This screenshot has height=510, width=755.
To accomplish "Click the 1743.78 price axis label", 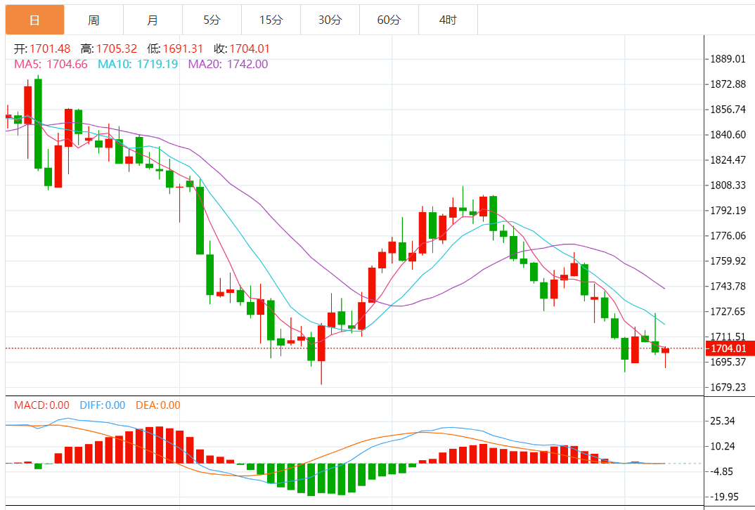I will click(x=728, y=287).
